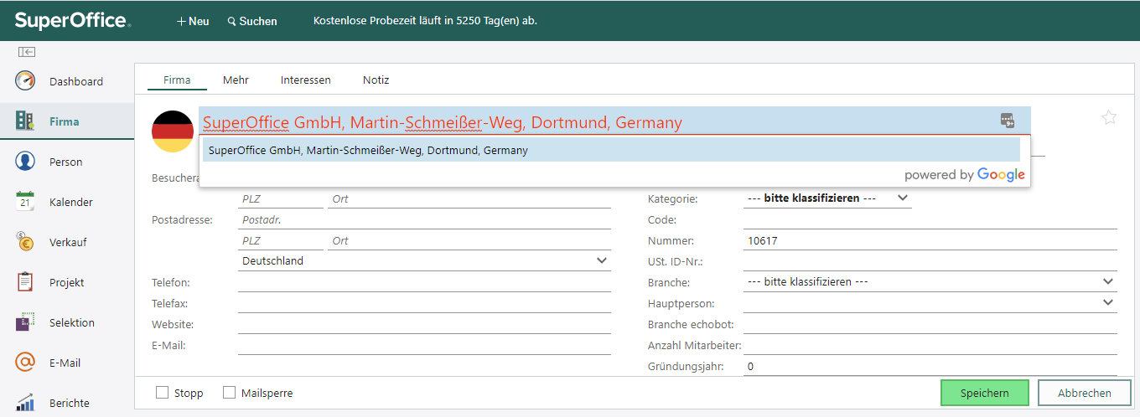Screen dimensions: 1140x417
Task: Open the Projekt clipboard icon
Action: 25,282
